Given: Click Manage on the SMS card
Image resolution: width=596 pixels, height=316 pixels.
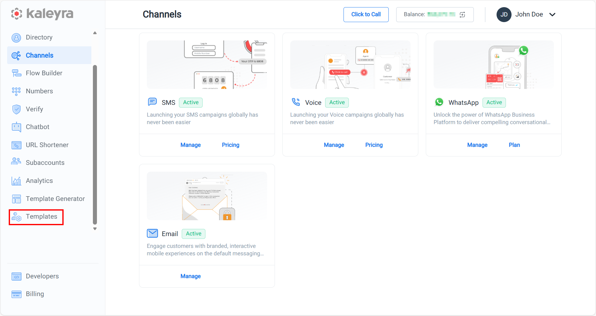Looking at the screenshot, I should point(190,145).
